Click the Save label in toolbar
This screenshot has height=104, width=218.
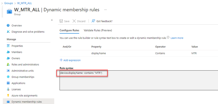[67, 21]
